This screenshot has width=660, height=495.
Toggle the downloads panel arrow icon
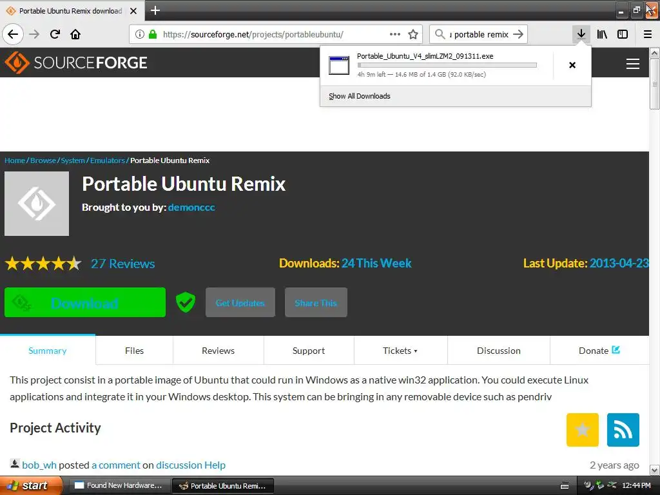point(581,34)
